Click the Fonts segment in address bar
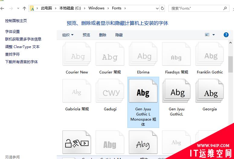Screen dimensions: 234x159 (117, 8)
